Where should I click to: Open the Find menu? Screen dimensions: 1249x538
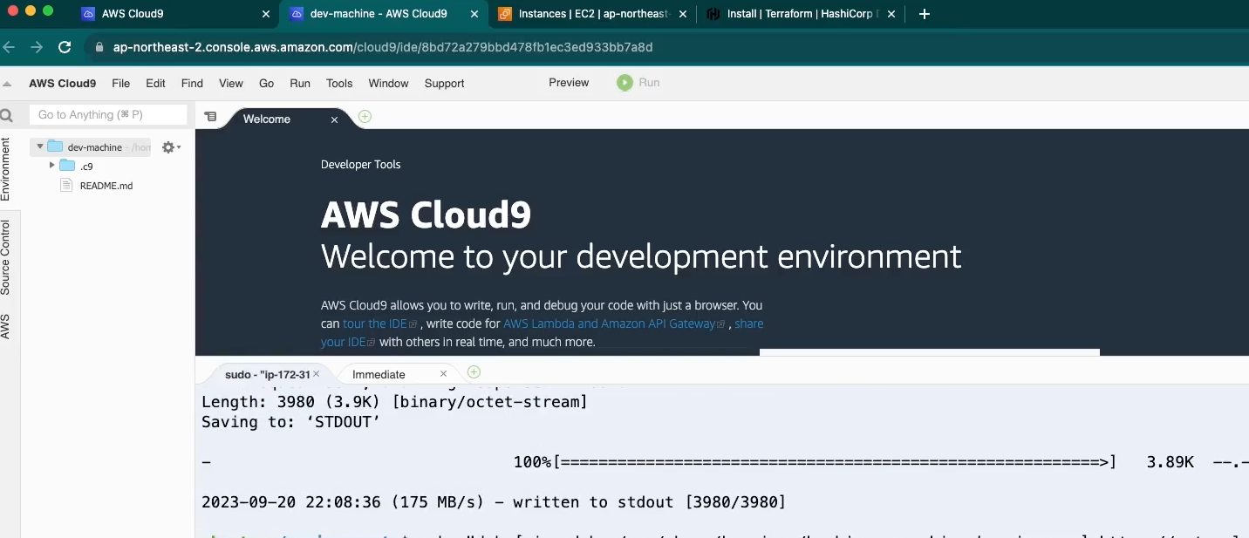pos(192,84)
